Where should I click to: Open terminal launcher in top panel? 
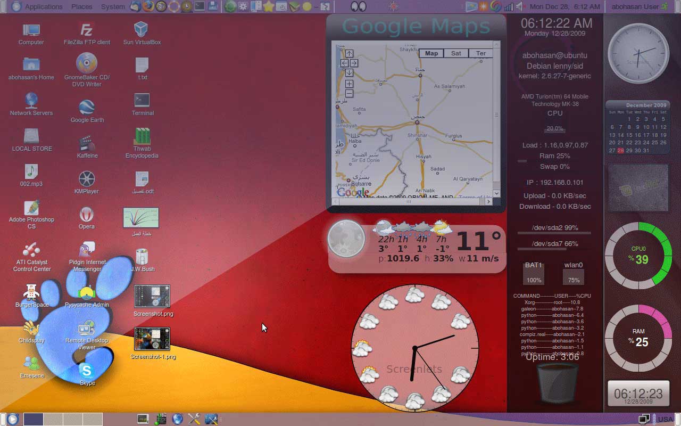point(200,6)
